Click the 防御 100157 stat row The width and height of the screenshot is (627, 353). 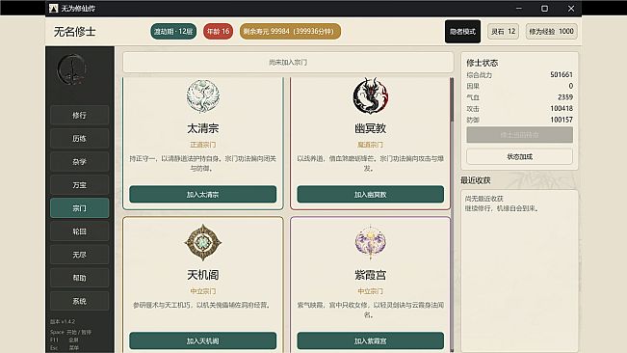click(519, 120)
